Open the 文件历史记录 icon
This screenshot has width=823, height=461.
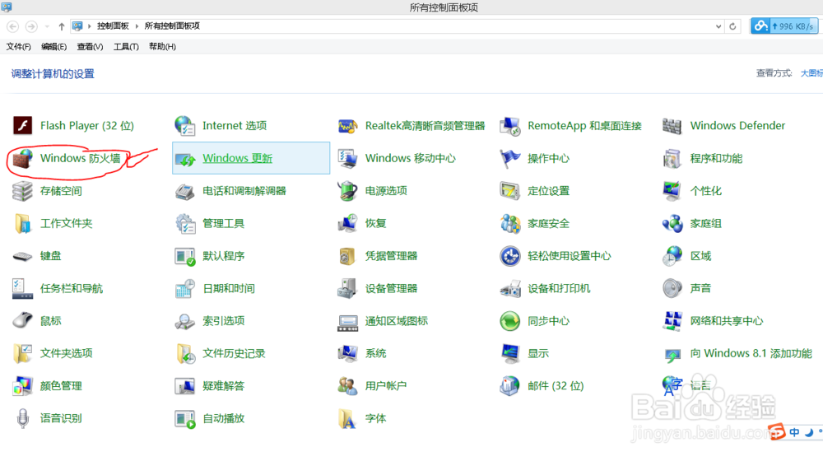(x=184, y=353)
